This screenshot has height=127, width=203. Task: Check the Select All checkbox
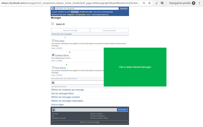click(52, 23)
